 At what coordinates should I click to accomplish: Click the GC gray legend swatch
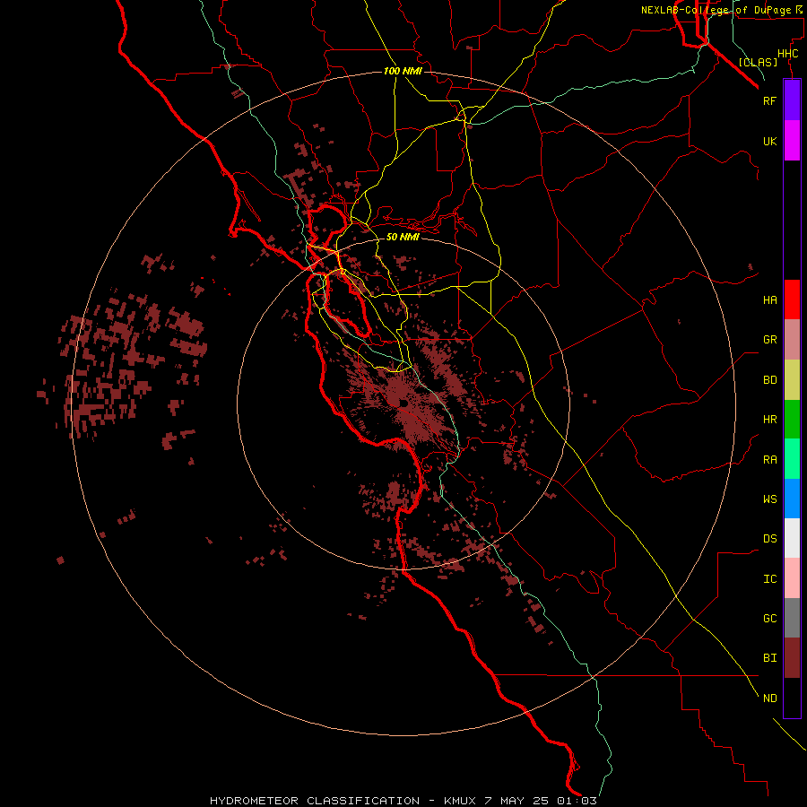click(792, 618)
